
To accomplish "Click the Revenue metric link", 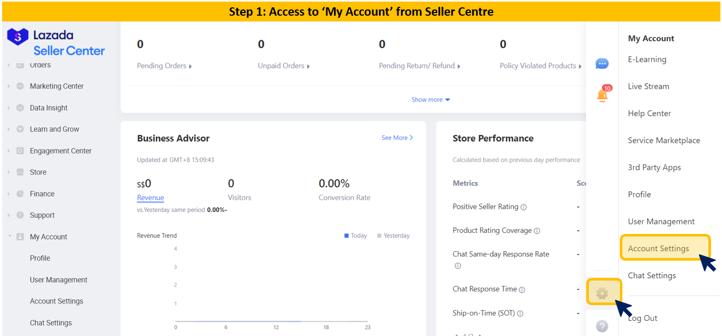I will click(x=150, y=198).
